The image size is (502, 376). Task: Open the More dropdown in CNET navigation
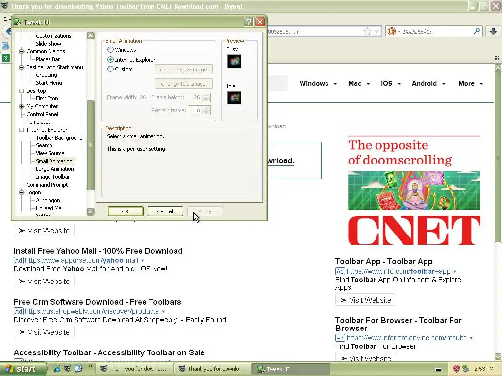tap(471, 83)
